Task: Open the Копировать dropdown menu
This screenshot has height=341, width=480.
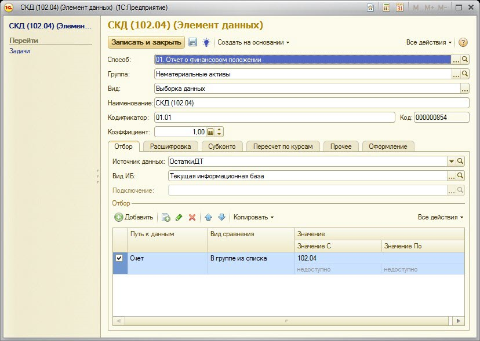Action: 253,217
